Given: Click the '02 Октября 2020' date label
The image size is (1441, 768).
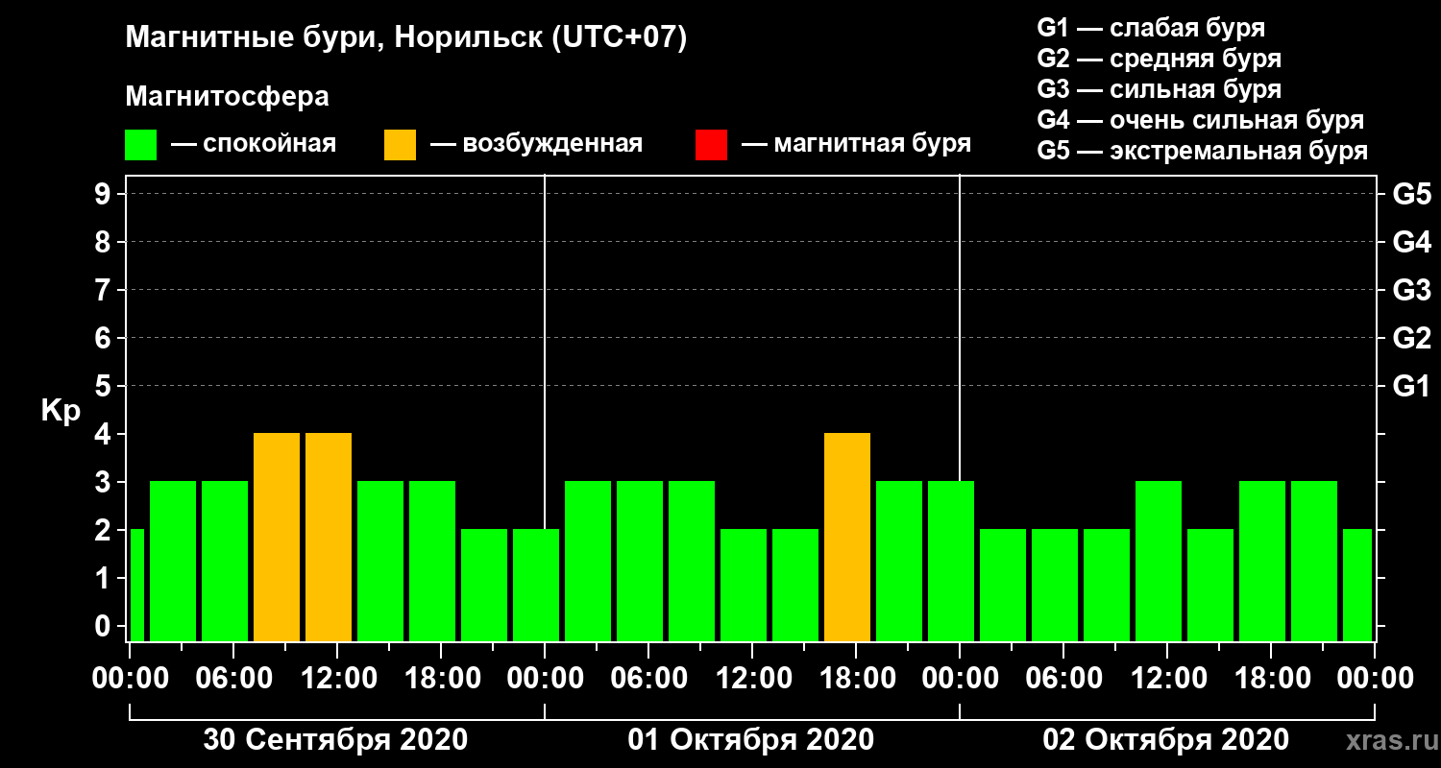Looking at the screenshot, I should [x=1166, y=740].
